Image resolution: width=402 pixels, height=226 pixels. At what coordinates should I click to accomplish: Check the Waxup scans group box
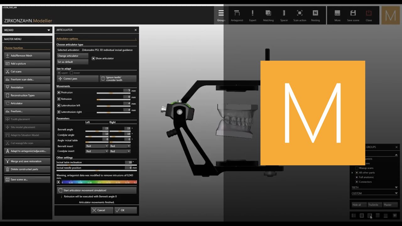pos(356,168)
